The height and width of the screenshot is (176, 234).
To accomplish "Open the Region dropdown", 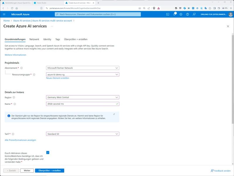I will tap(83, 97).
